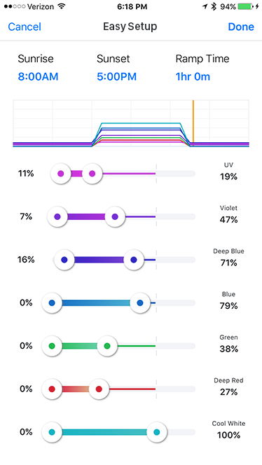Tap the Cool White 100% value

[x=228, y=436]
